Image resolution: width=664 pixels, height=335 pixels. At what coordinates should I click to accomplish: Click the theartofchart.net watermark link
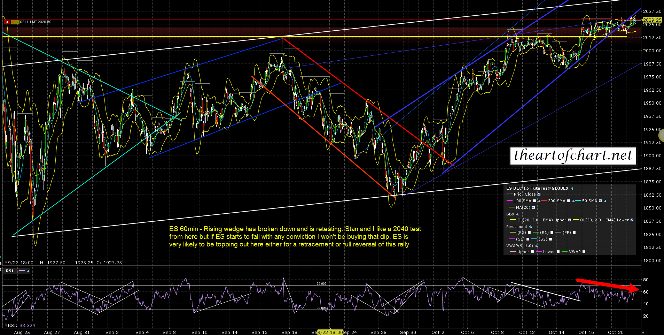pos(573,155)
